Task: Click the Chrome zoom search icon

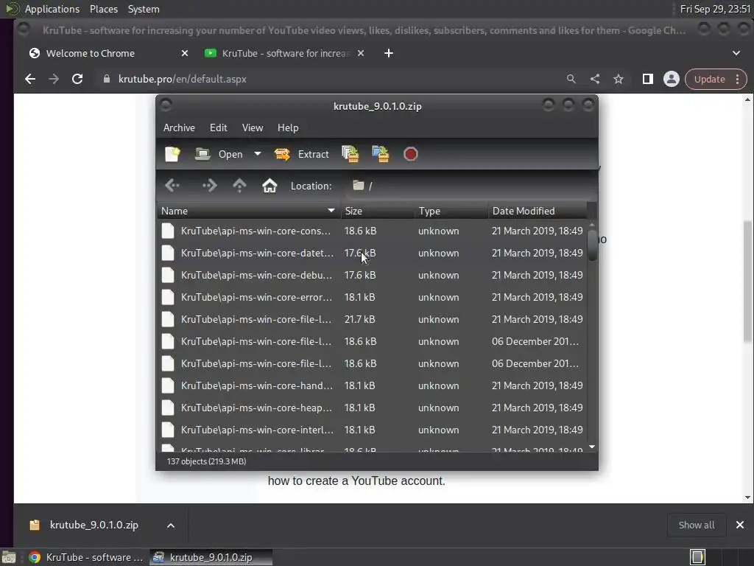Action: 571,79
